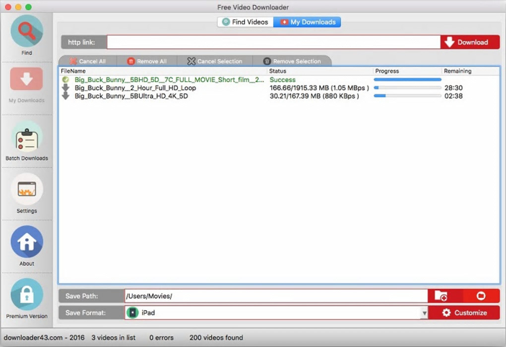Click the open folder icon beside Save Path

point(481,296)
